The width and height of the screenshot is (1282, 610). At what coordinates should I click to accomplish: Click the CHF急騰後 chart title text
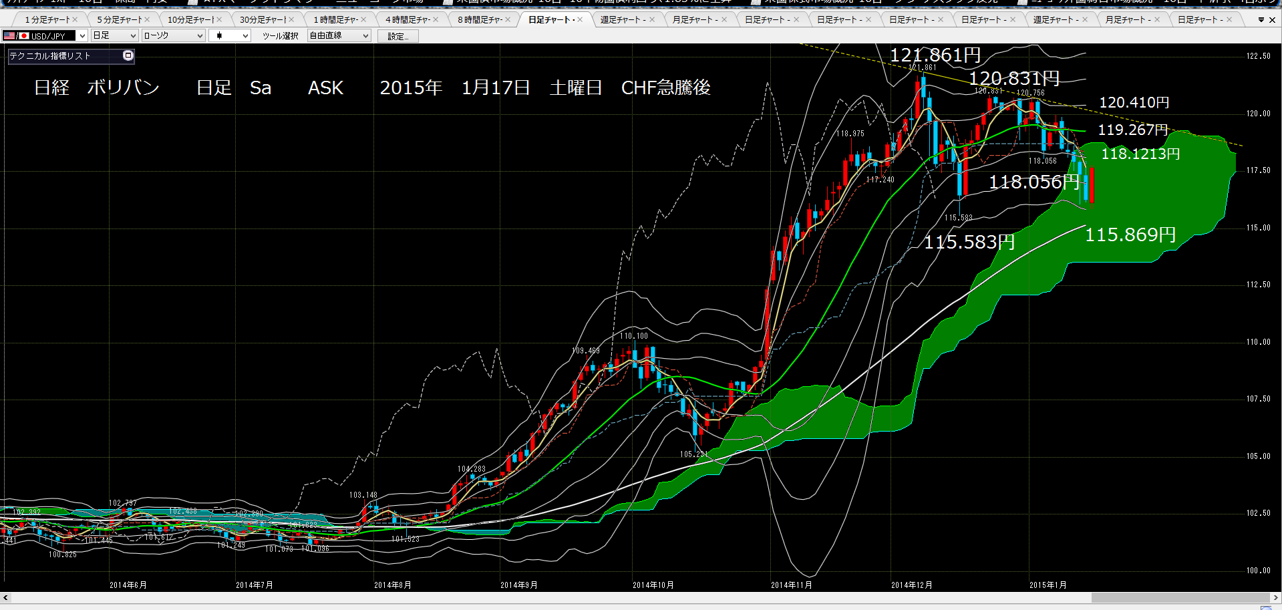666,88
